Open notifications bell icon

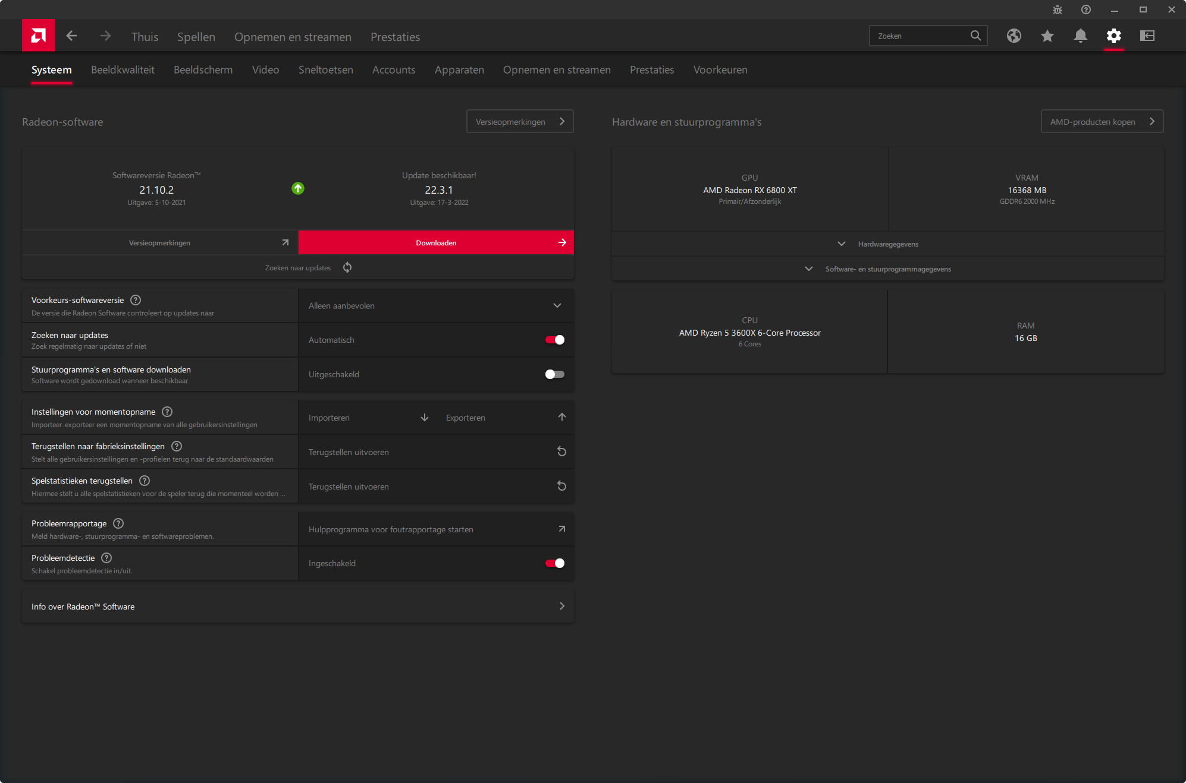(1081, 36)
